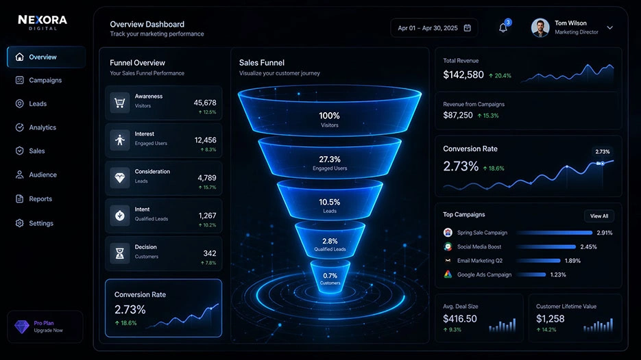Click the notification bell icon
The width and height of the screenshot is (641, 360).
pos(503,28)
